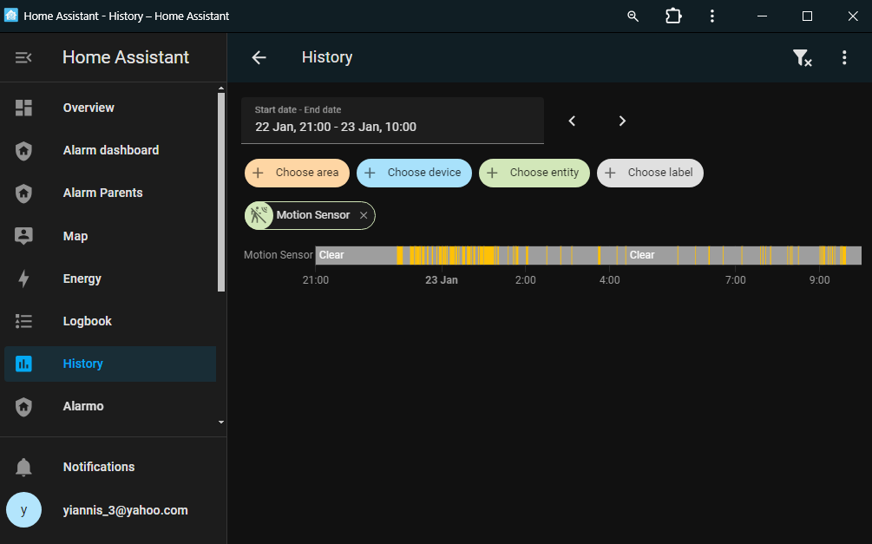Remove the Motion Sensor entity chip
Viewport: 872px width, 544px height.
coord(364,215)
